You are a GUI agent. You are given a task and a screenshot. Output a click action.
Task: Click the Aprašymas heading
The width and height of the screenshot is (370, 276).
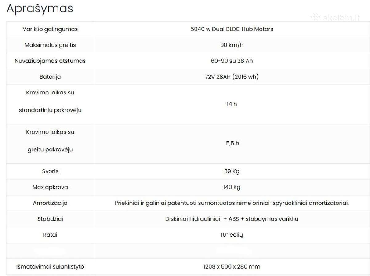pos(40,8)
